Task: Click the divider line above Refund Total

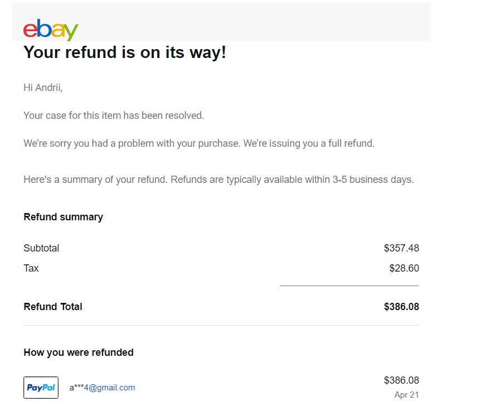Action: (349, 286)
